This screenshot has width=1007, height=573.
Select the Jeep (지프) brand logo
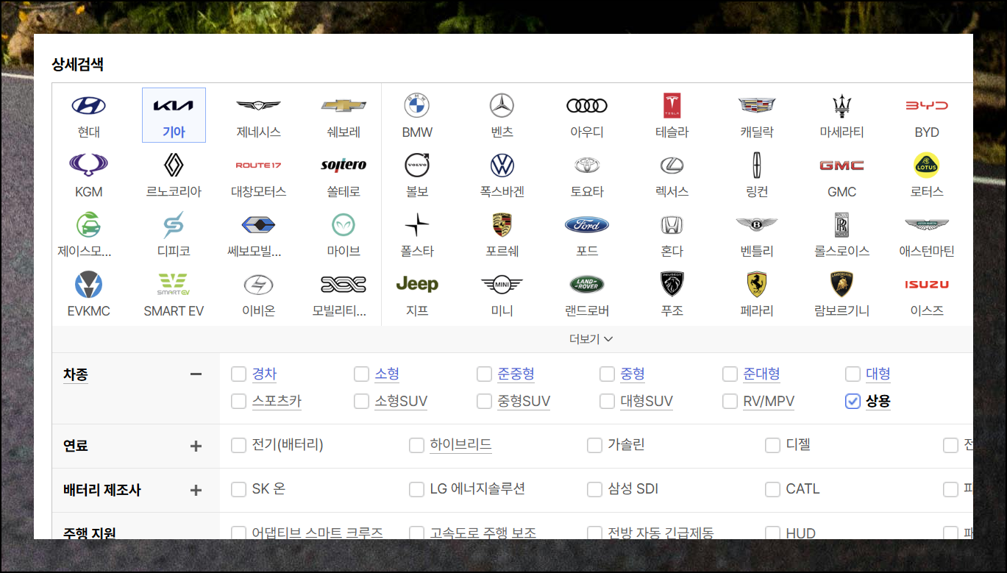pyautogui.click(x=417, y=284)
